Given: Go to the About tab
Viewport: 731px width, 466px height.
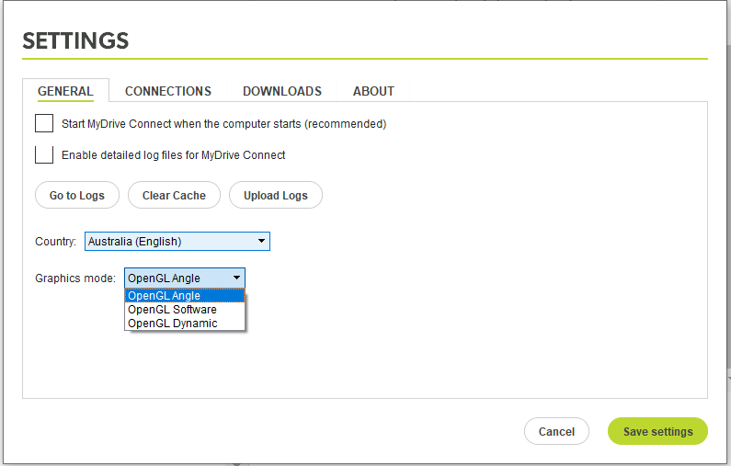Looking at the screenshot, I should tap(373, 91).
